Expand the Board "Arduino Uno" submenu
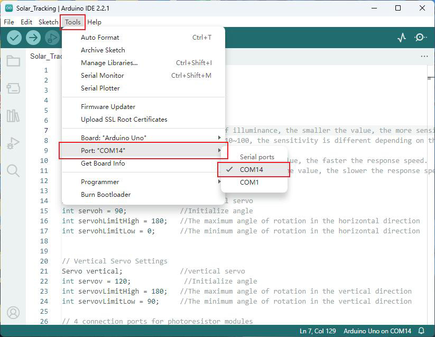This screenshot has width=435, height=337. coord(143,138)
